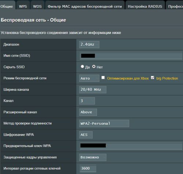The height and width of the screenshot is (174, 183).
Task: Open Расширенный канал Above dropdown
Action: (x=88, y=112)
